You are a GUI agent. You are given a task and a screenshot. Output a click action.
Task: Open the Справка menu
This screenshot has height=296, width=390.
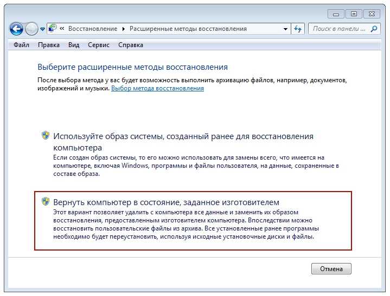coord(131,45)
